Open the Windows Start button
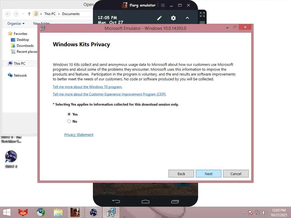The image size is (291, 218). click(x=7, y=212)
